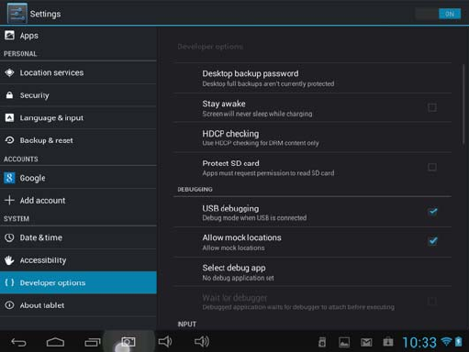The height and width of the screenshot is (352, 469).
Task: Tap the briefcase download notification icon
Action: pos(388,342)
